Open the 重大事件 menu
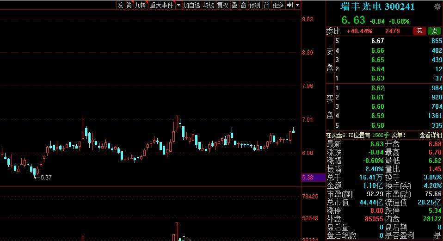This screenshot has height=241, width=443. [x=161, y=5]
